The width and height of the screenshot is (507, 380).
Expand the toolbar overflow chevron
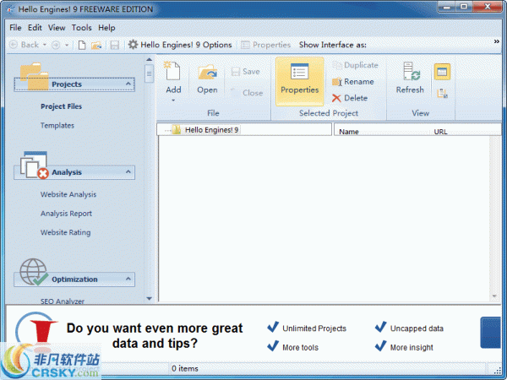point(496,41)
